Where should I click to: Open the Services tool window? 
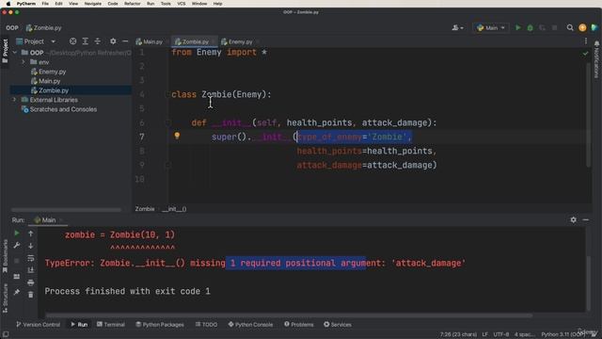click(337, 324)
